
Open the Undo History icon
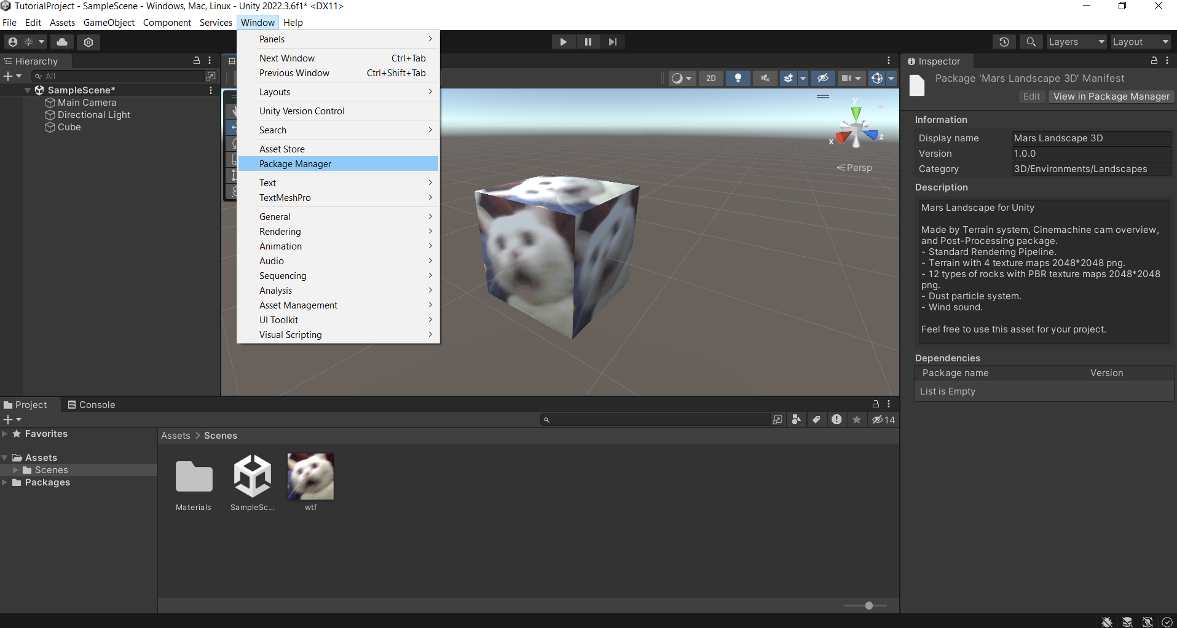pyautogui.click(x=1004, y=42)
